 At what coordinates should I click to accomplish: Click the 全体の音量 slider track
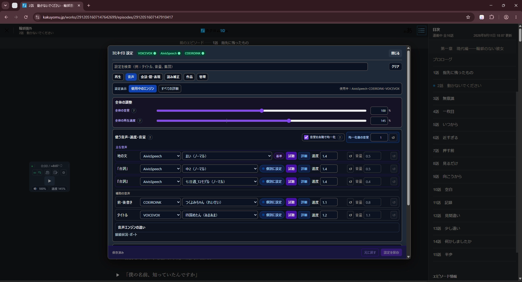(261, 111)
